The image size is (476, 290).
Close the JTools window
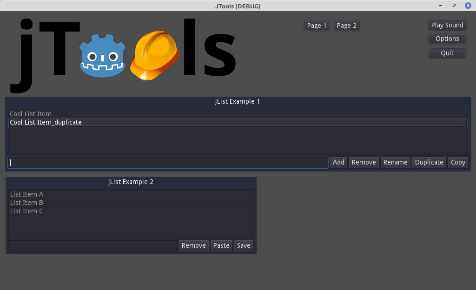click(x=468, y=6)
